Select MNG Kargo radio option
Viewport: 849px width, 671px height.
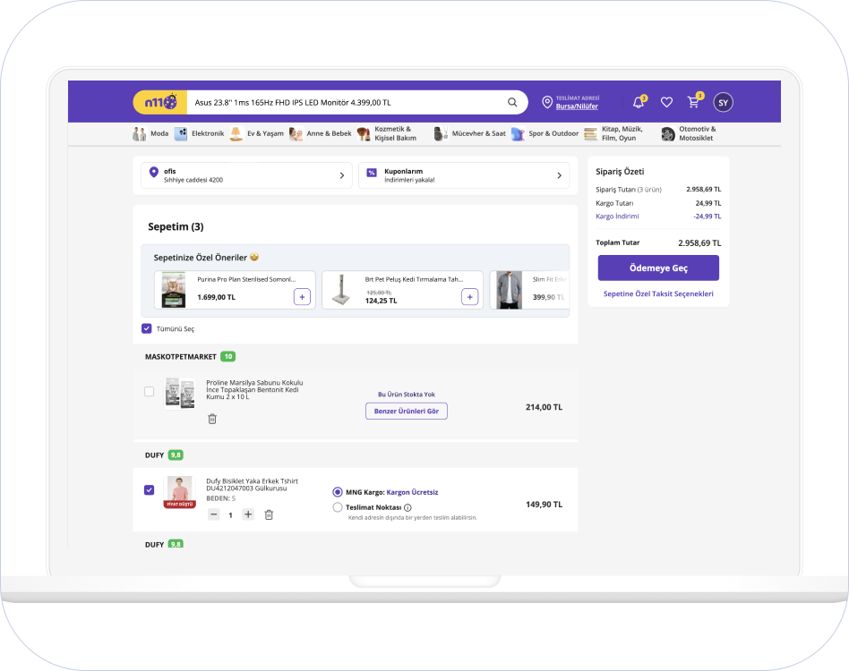coord(338,492)
